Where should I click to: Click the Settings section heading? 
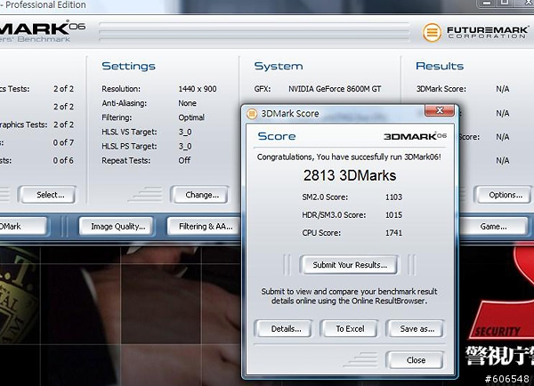(128, 66)
